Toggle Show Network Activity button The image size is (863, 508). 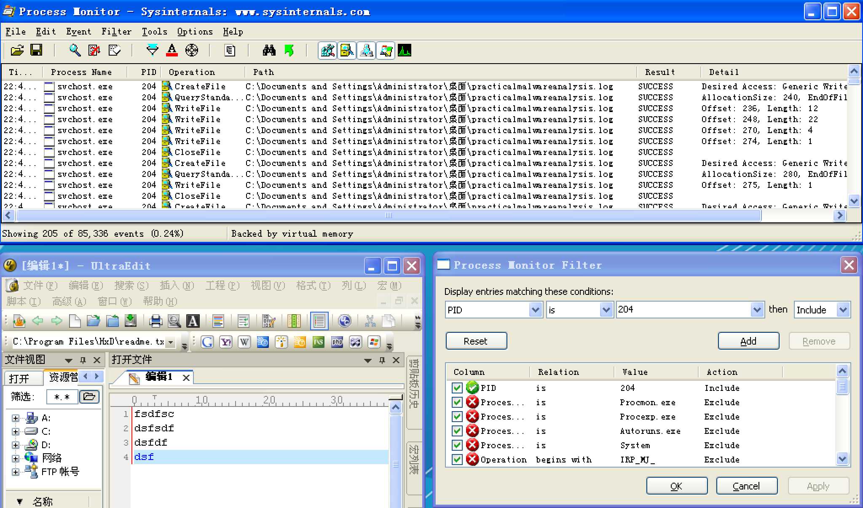click(366, 51)
